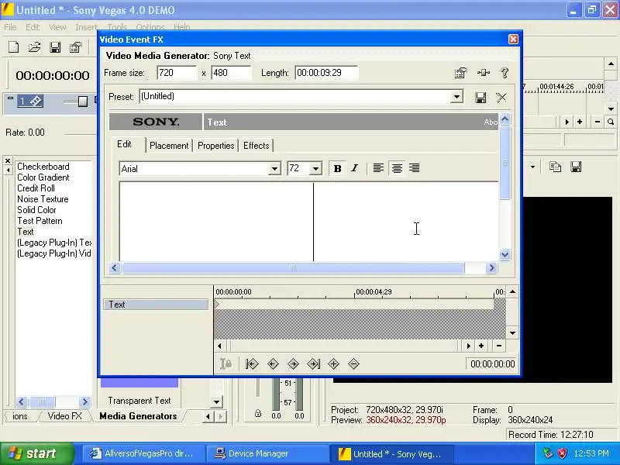Toggle Sync Cursor button in keyframe controller
Viewport: 620px width, 465px height.
[226, 363]
